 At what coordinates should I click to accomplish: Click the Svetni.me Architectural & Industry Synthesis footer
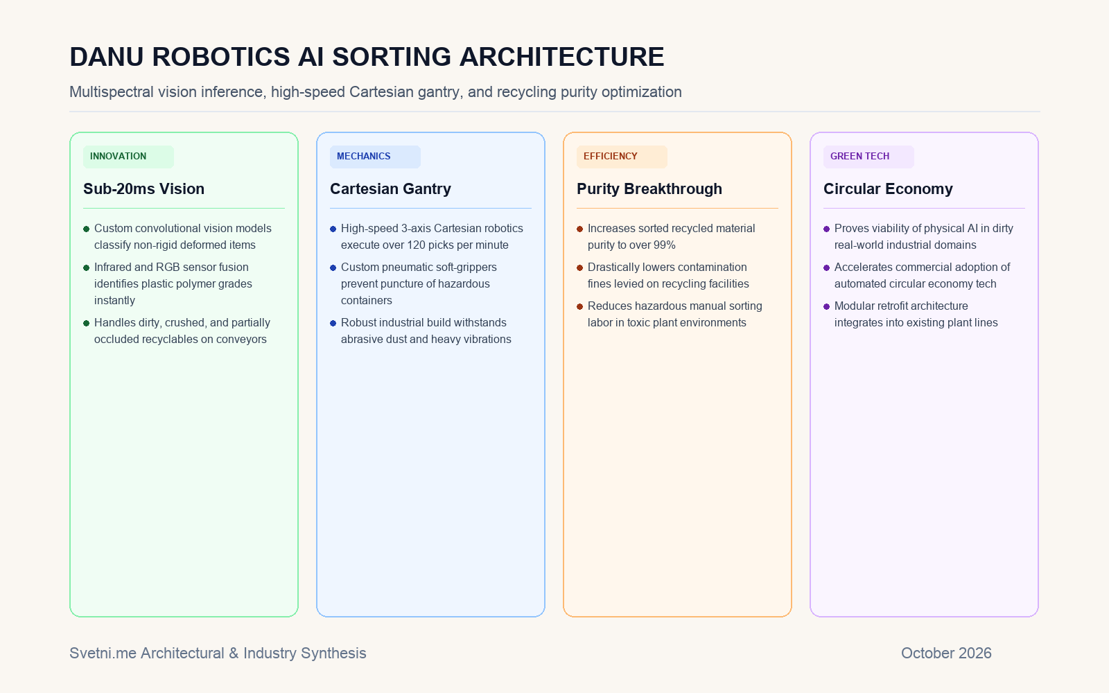coord(218,653)
